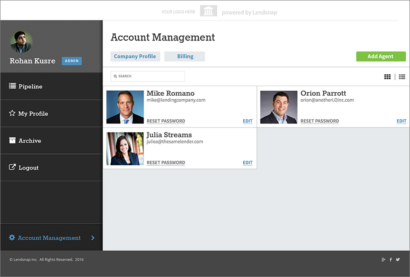Click into the agent search field
This screenshot has height=277, width=410.
click(148, 77)
